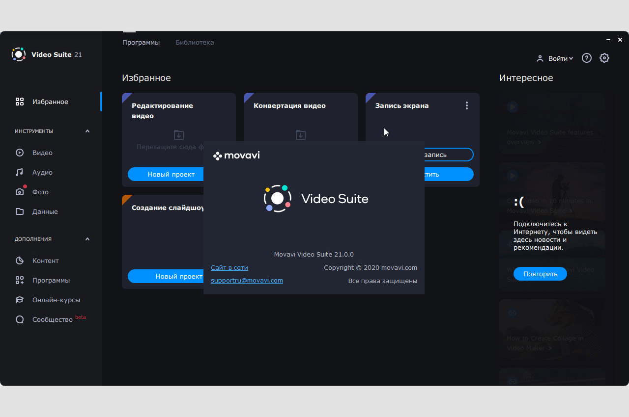This screenshot has width=629, height=417.
Task: Open the Избранное sidebar section
Action: 51,102
